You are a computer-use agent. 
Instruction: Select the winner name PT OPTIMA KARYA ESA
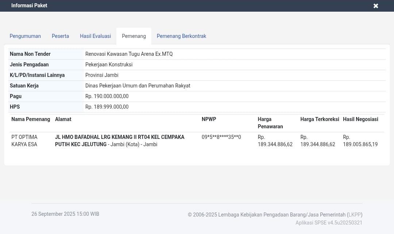24,141
